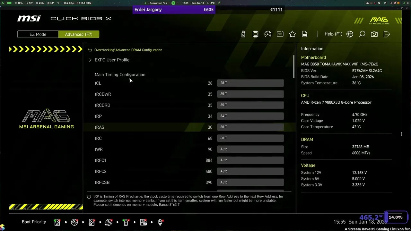Image resolution: width=411 pixels, height=231 pixels.
Task: Click the tRP 34 T field
Action: pyautogui.click(x=250, y=116)
